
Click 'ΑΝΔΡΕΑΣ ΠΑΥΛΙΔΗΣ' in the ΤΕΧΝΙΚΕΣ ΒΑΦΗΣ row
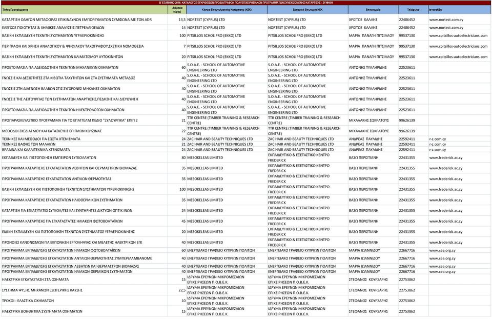365,145
